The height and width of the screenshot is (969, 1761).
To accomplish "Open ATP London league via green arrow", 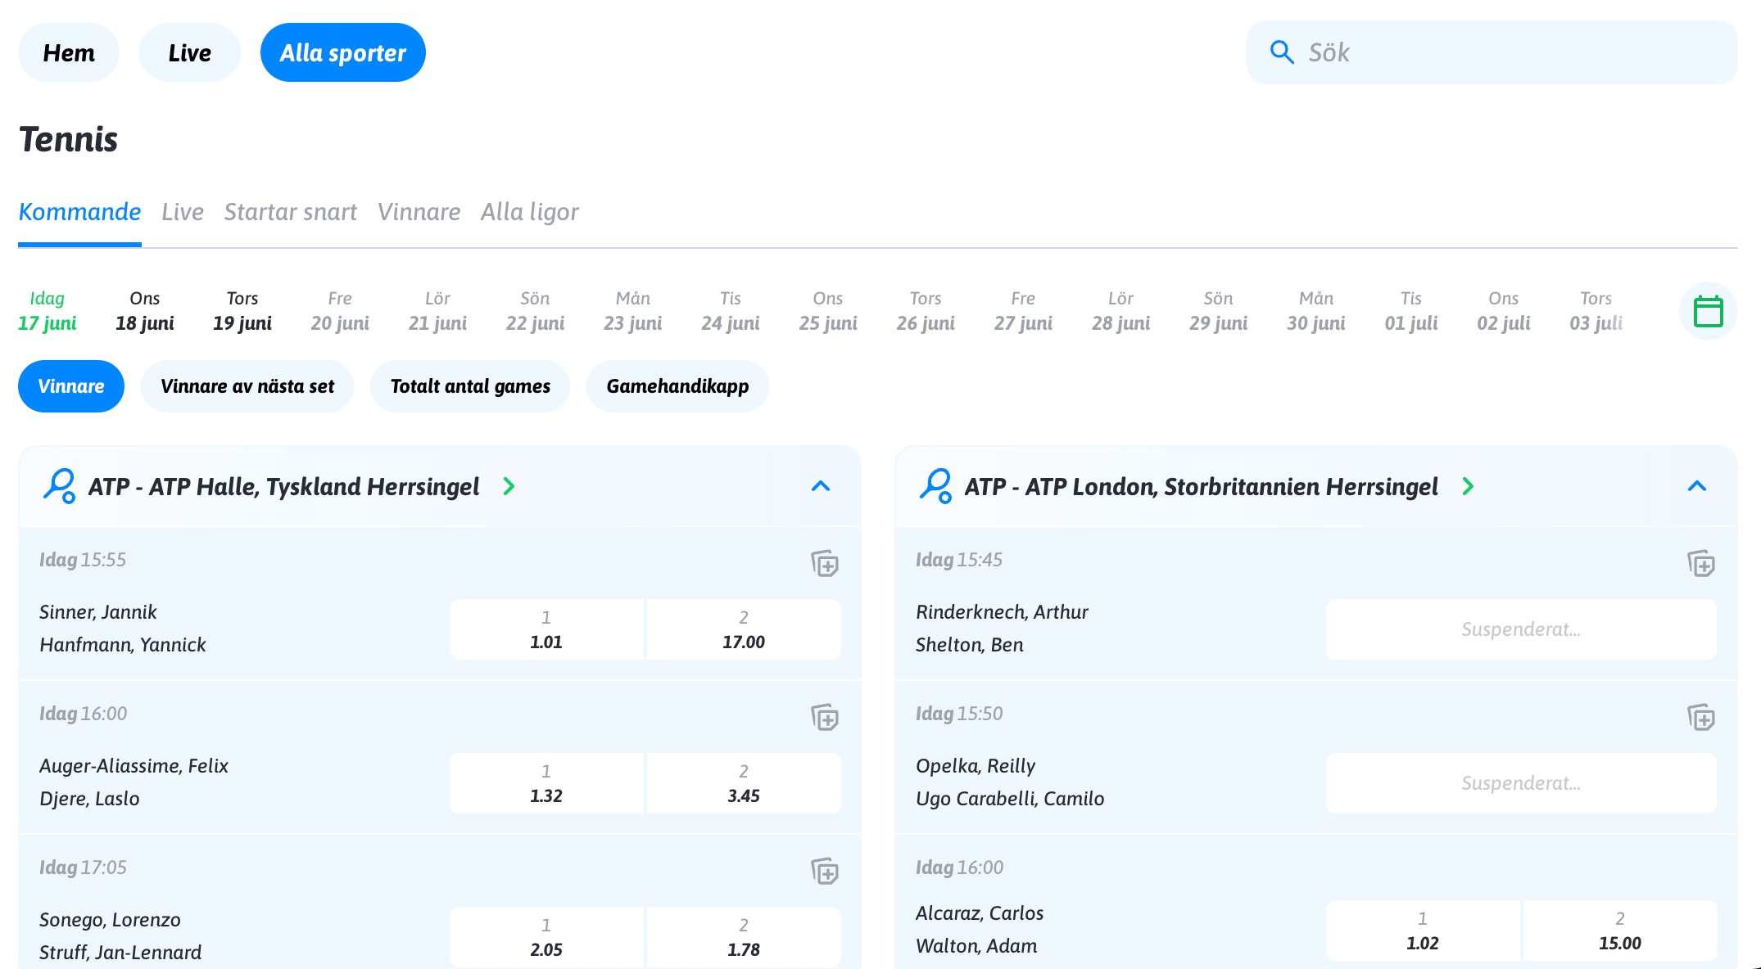I will (1468, 486).
